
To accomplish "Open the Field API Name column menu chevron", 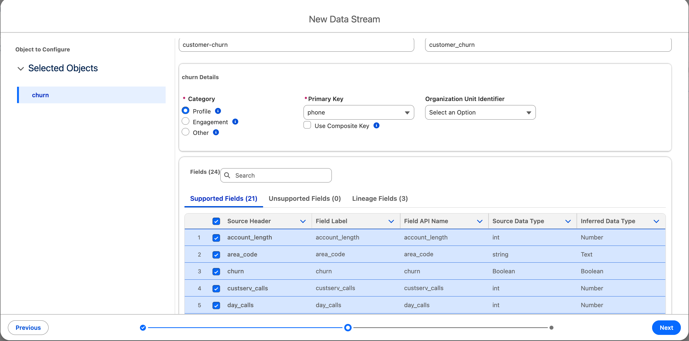I will [480, 221].
